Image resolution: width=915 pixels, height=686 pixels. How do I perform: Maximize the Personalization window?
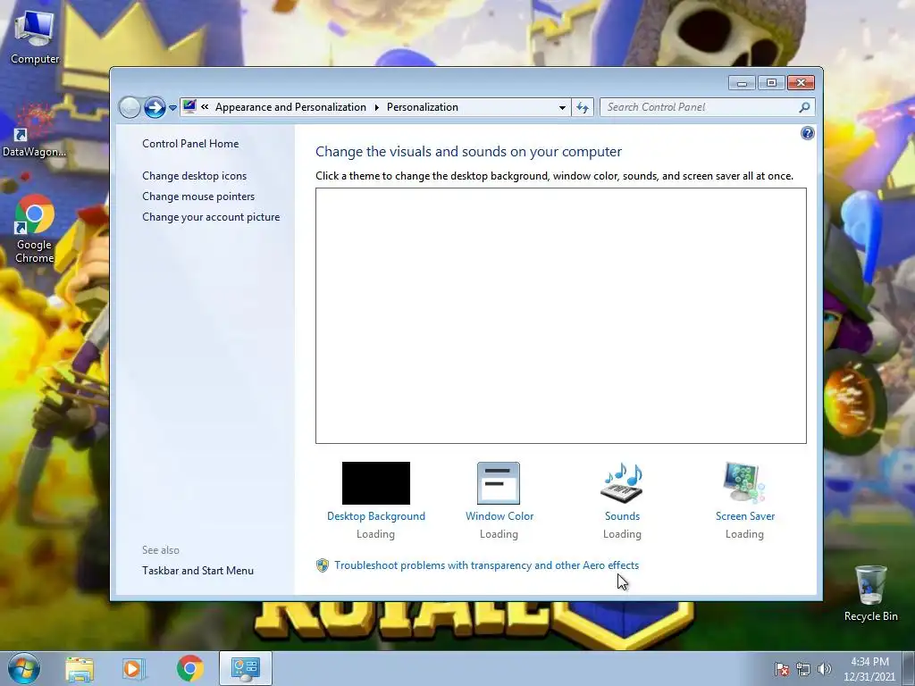point(771,83)
